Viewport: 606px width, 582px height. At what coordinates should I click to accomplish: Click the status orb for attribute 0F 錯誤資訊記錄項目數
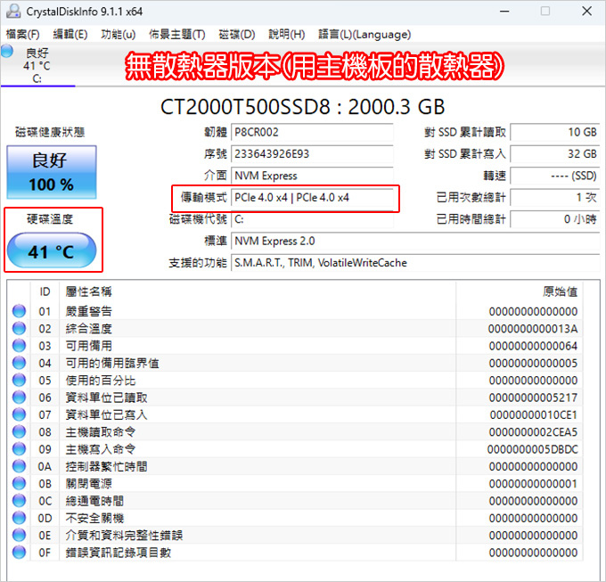point(19,553)
